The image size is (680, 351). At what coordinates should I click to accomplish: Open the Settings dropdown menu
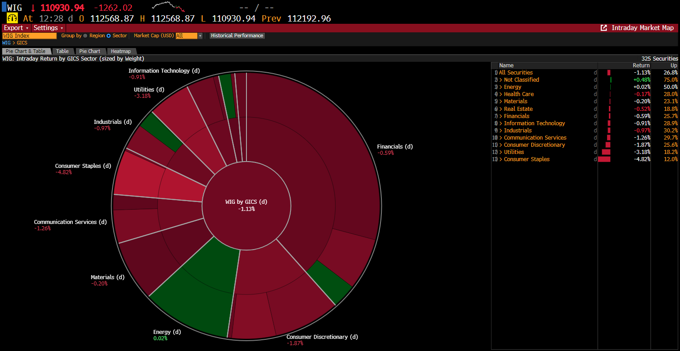pyautogui.click(x=48, y=28)
